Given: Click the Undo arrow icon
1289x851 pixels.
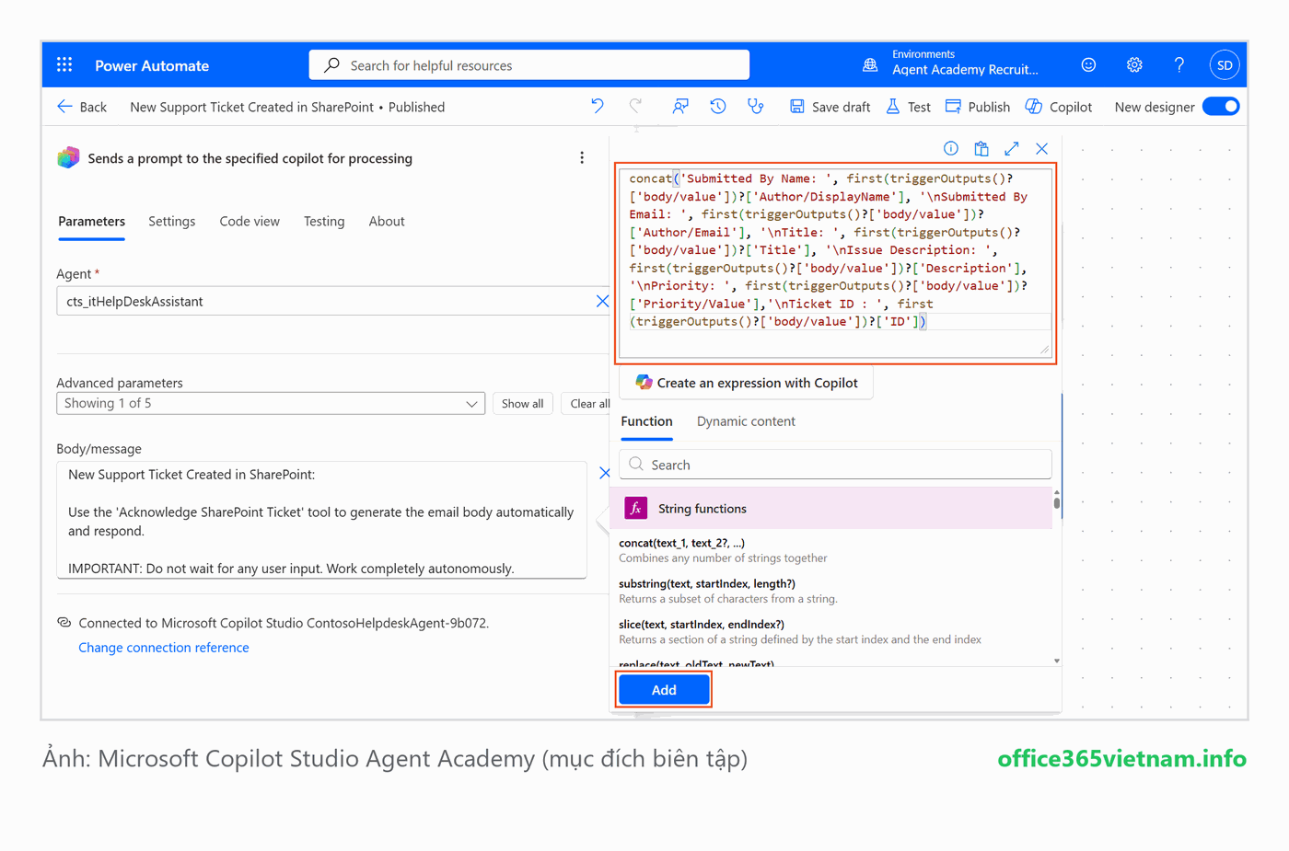Looking at the screenshot, I should click(598, 107).
